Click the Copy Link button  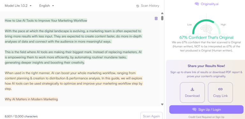click(220, 92)
